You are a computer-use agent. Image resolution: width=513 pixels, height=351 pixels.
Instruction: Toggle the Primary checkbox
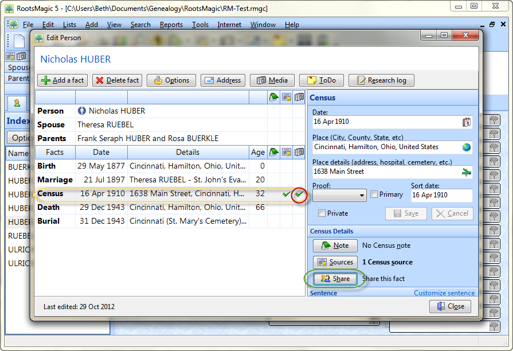click(x=374, y=194)
